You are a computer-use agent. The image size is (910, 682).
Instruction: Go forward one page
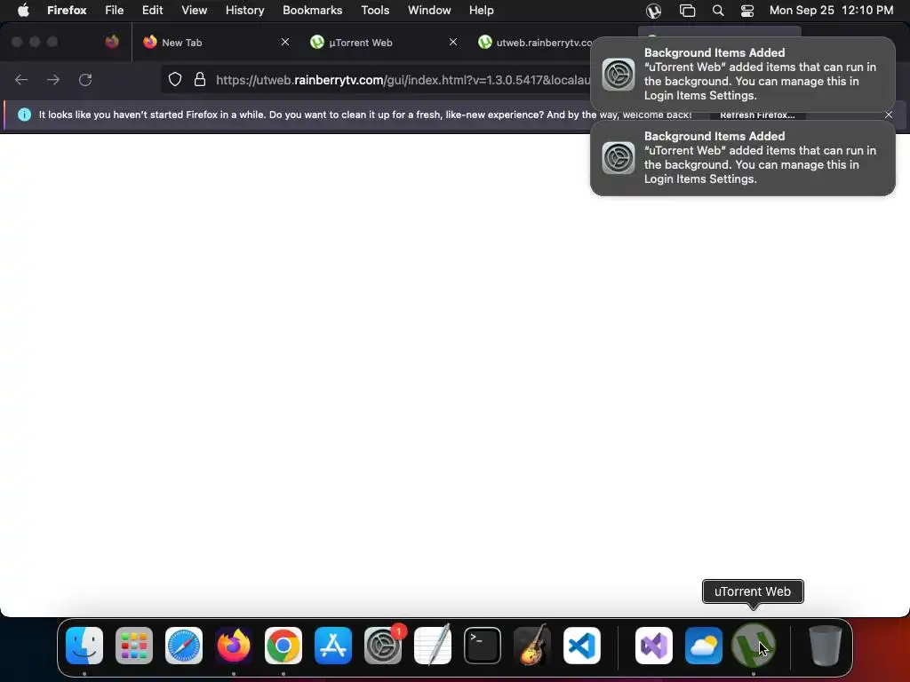53,79
